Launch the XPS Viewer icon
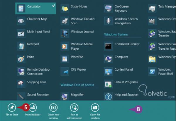 (65, 71)
